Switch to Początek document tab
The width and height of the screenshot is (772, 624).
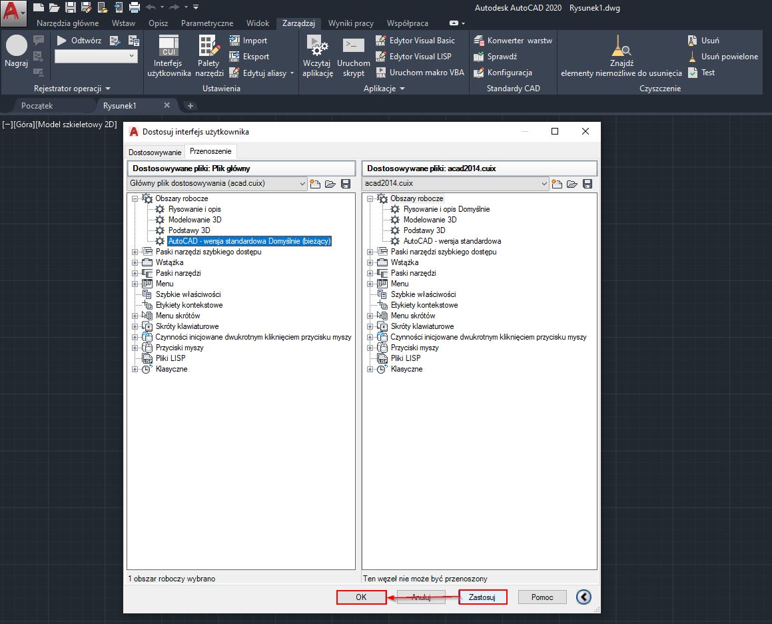[37, 106]
